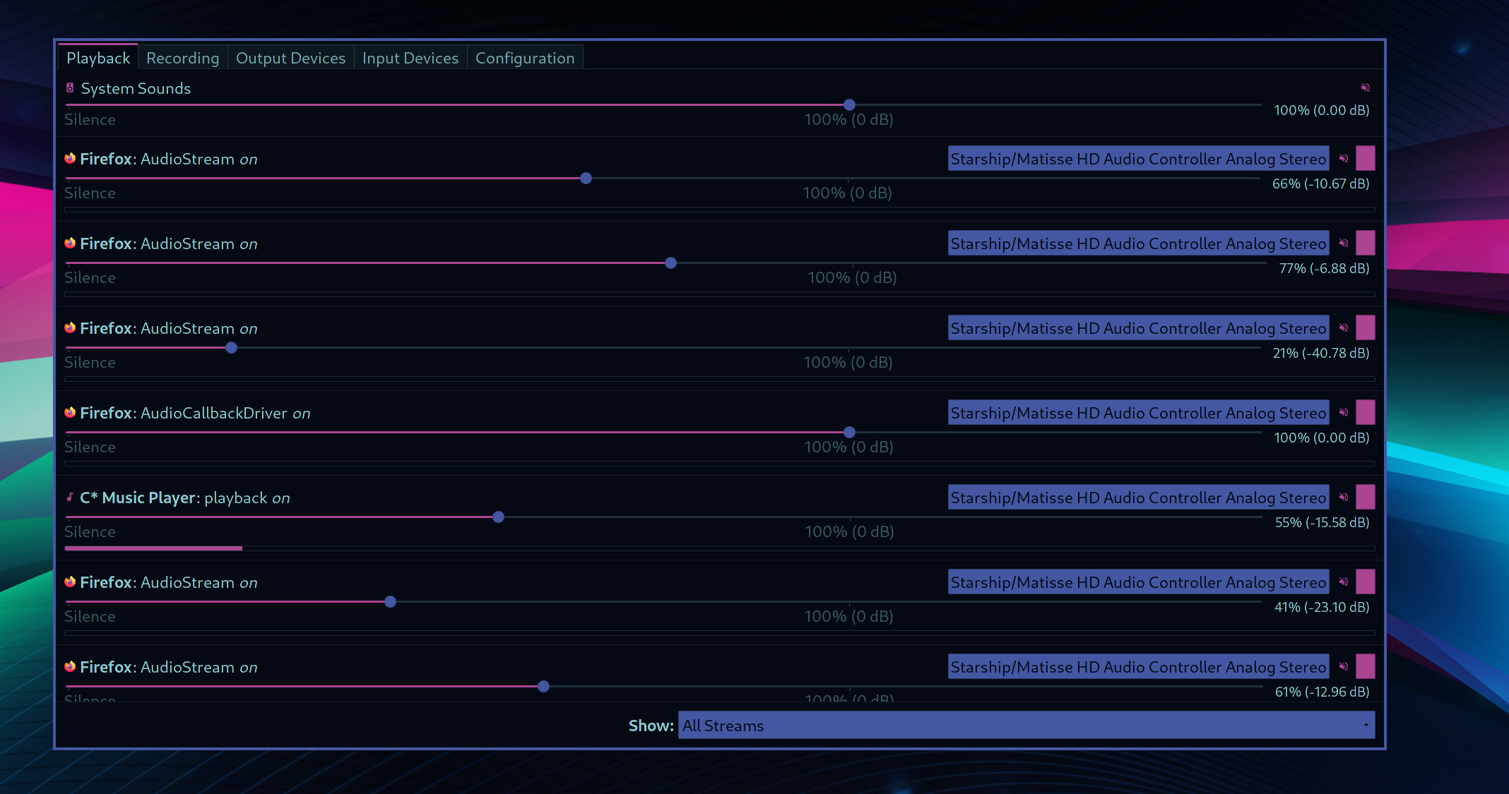Image resolution: width=1509 pixels, height=794 pixels.
Task: Go to the Output Devices tab
Action: 290,58
